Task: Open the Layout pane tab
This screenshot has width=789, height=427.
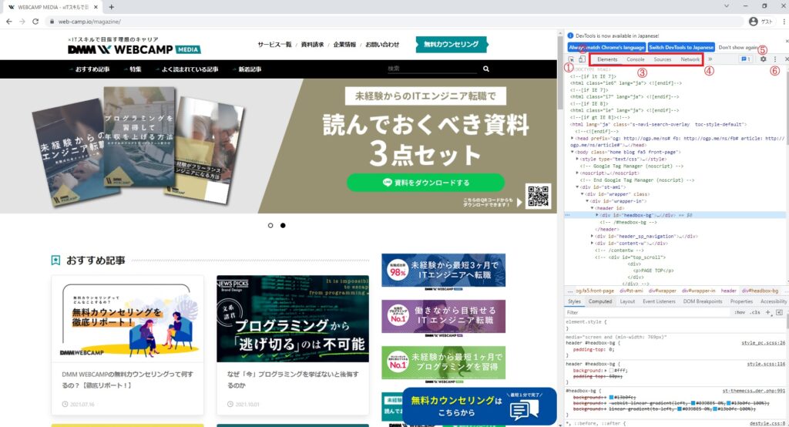Action: click(627, 301)
